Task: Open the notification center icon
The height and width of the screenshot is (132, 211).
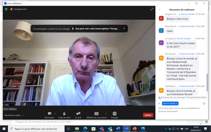Action: [205, 129]
